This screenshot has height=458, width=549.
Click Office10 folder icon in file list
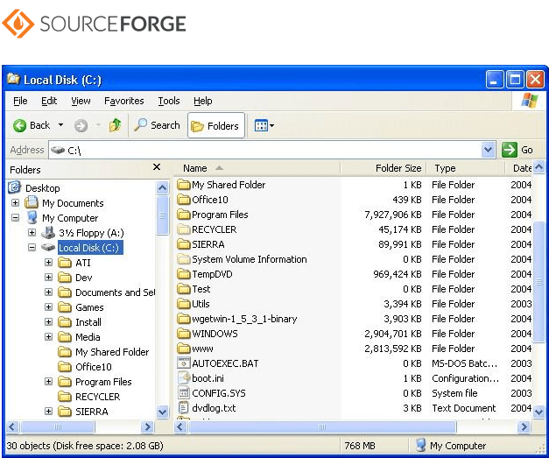pos(184,200)
